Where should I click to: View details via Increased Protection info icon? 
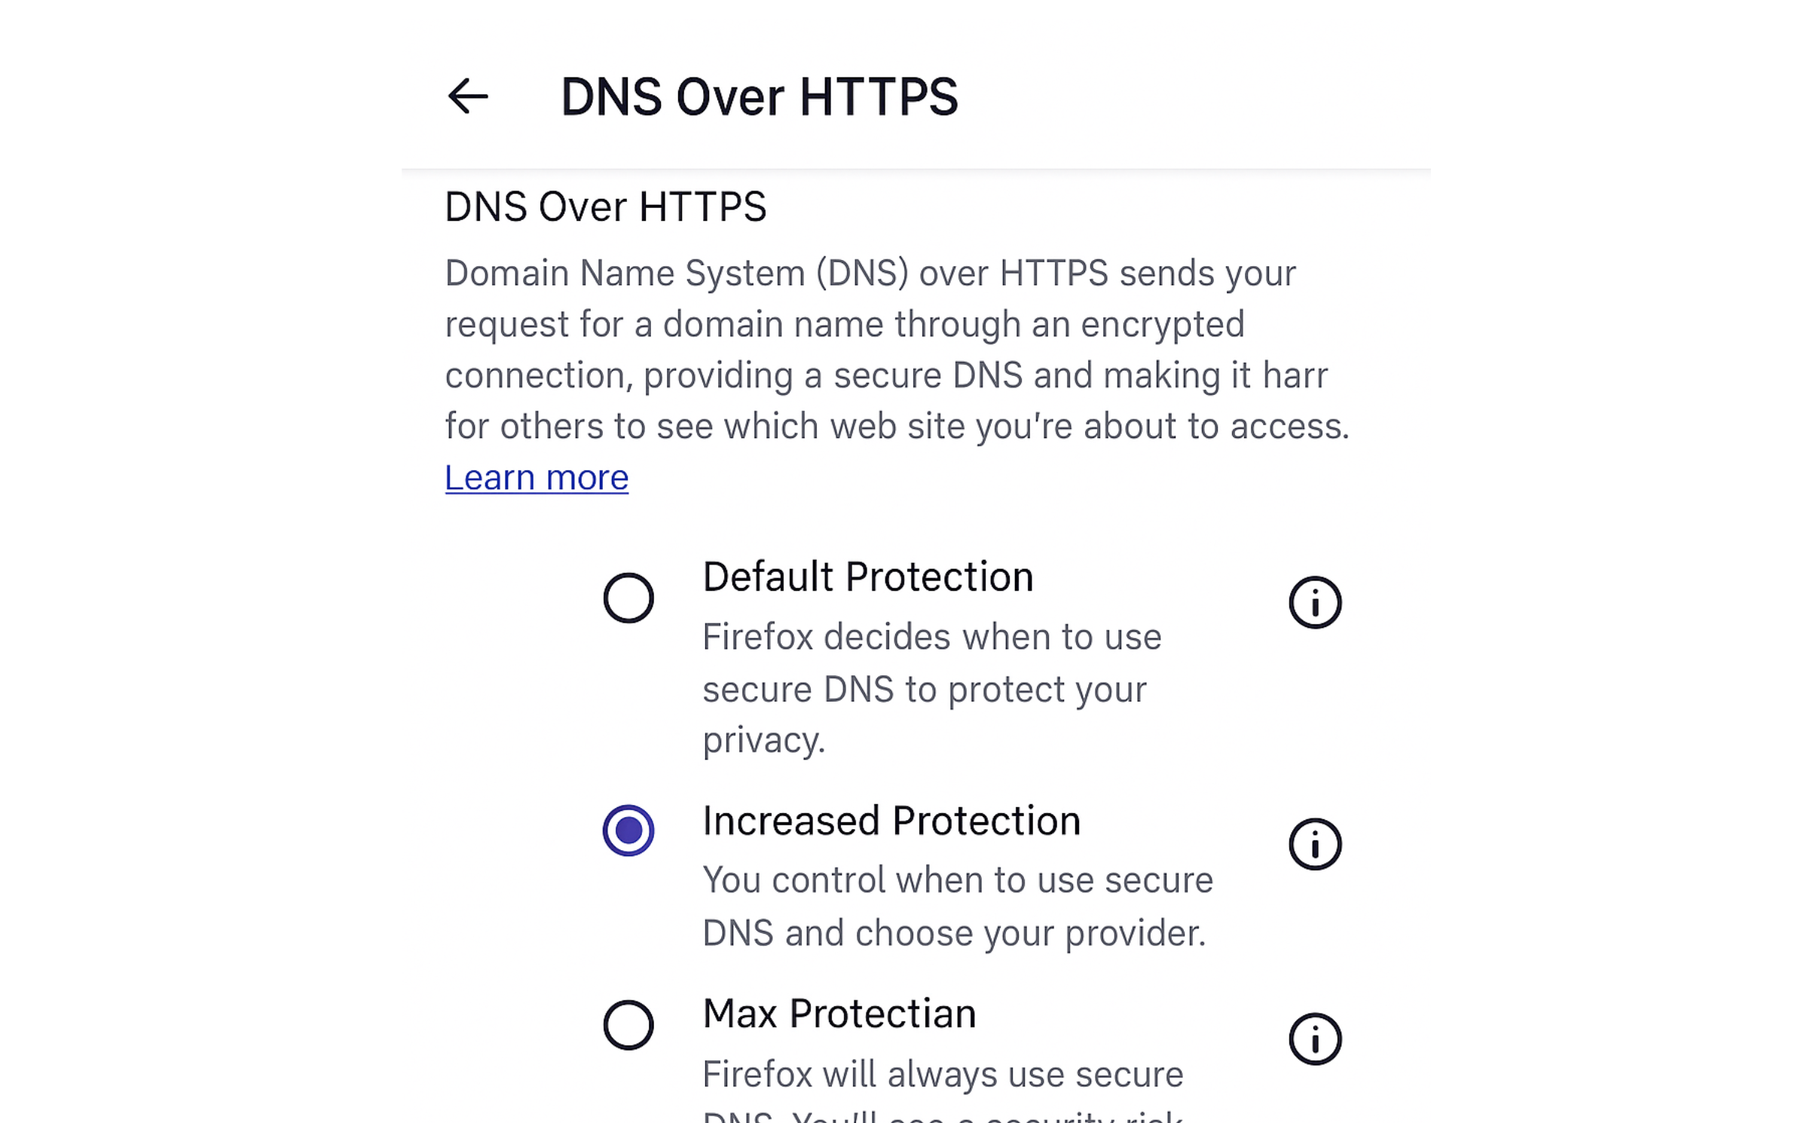[x=1315, y=844]
